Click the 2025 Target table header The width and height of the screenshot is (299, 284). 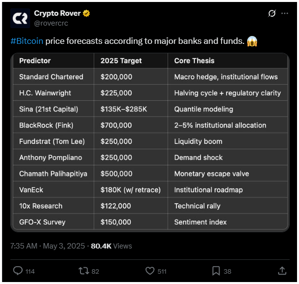point(121,61)
